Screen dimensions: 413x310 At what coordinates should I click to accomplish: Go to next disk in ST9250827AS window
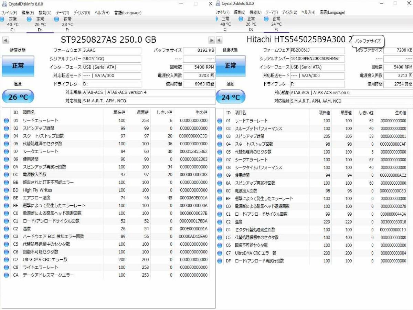(x=212, y=40)
